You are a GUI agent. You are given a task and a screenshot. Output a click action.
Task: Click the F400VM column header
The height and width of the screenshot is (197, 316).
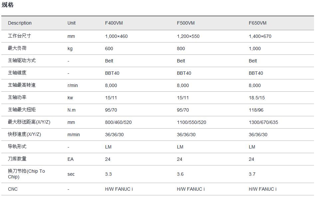coord(114,23)
